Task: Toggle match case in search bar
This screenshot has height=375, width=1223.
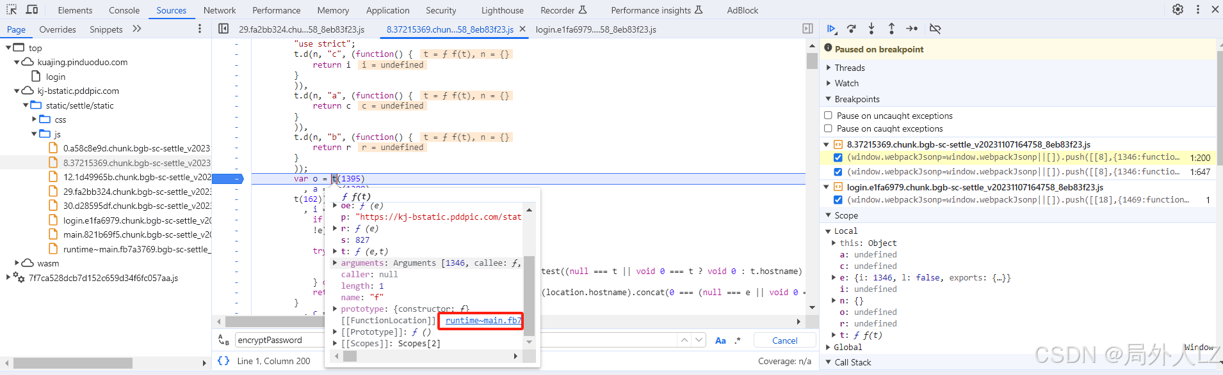Action: pyautogui.click(x=720, y=341)
